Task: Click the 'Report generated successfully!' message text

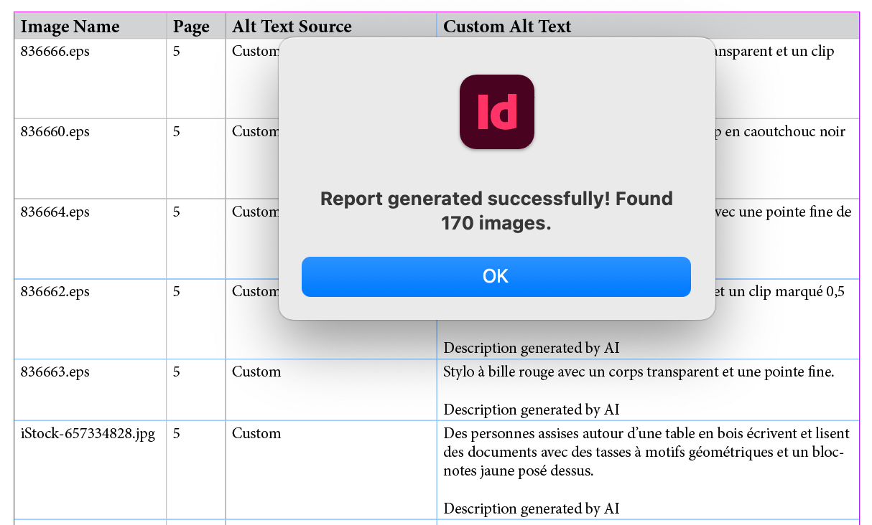Action: pyautogui.click(x=496, y=211)
